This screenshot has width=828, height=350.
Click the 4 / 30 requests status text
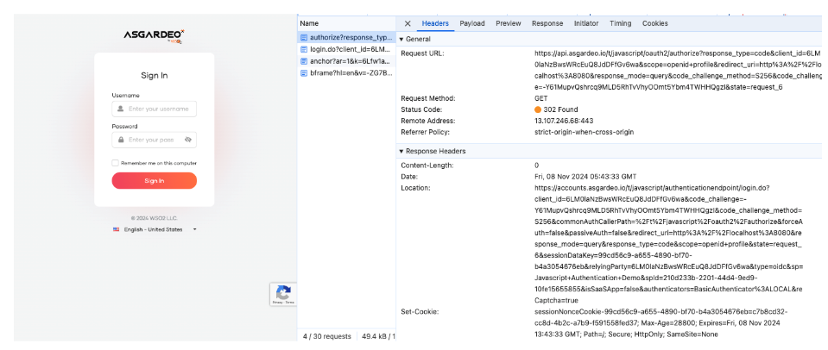tap(326, 336)
